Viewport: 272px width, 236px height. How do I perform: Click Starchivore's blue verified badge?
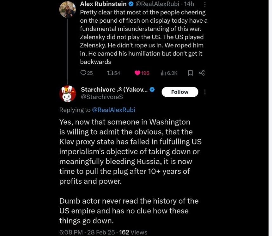point(152,89)
